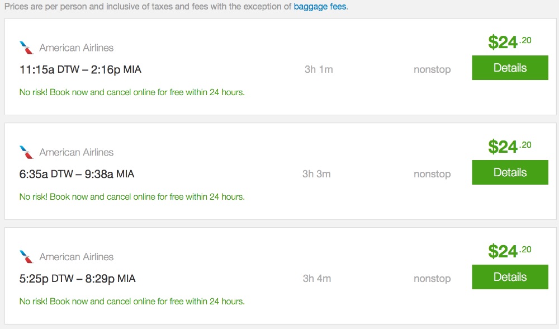View Details for the 5:25p flight
The height and width of the screenshot is (329, 559).
pos(510,277)
